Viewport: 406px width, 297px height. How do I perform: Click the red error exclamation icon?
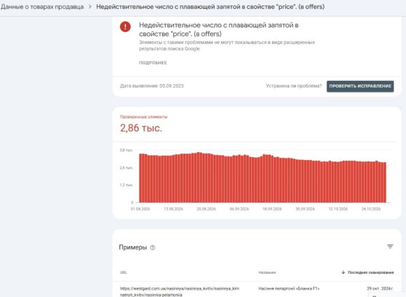125,27
